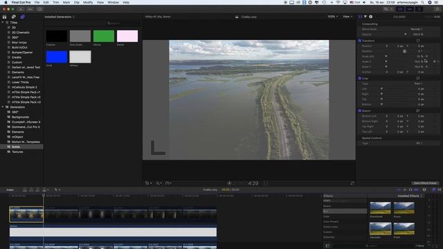Open the Video inspector tab icon
The height and width of the screenshot is (249, 443).
coord(360,17)
